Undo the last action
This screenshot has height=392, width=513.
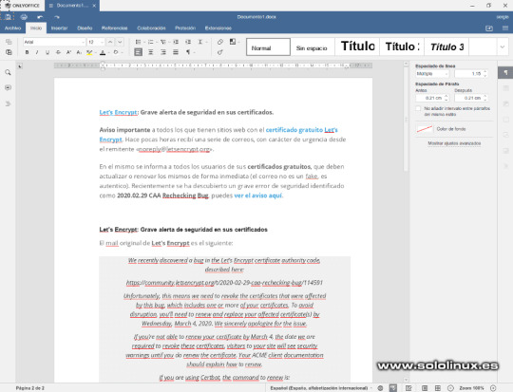[40, 17]
